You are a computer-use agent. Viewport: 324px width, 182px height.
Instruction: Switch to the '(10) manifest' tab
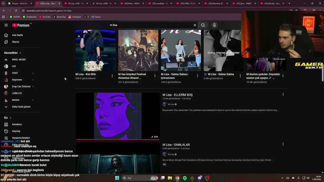(160, 4)
